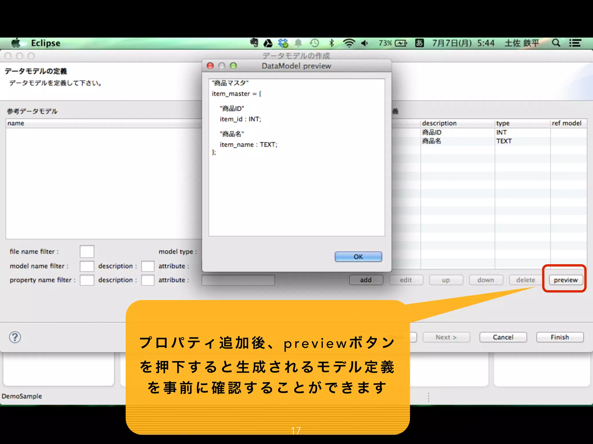
Task: Open the Time Machine menu bar icon
Action: [x=314, y=43]
